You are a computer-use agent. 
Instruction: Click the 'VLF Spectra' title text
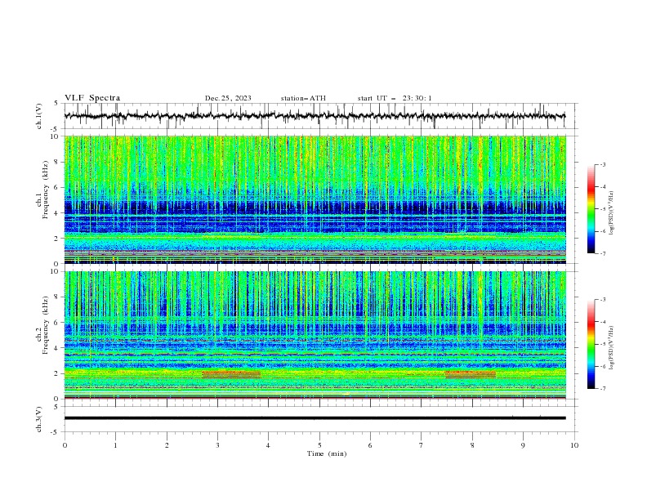point(92,98)
